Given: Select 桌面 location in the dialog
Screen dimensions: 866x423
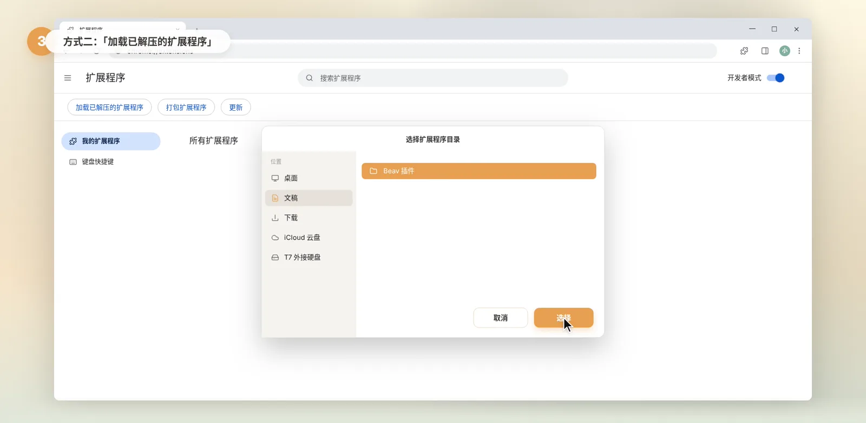Looking at the screenshot, I should coord(309,178).
